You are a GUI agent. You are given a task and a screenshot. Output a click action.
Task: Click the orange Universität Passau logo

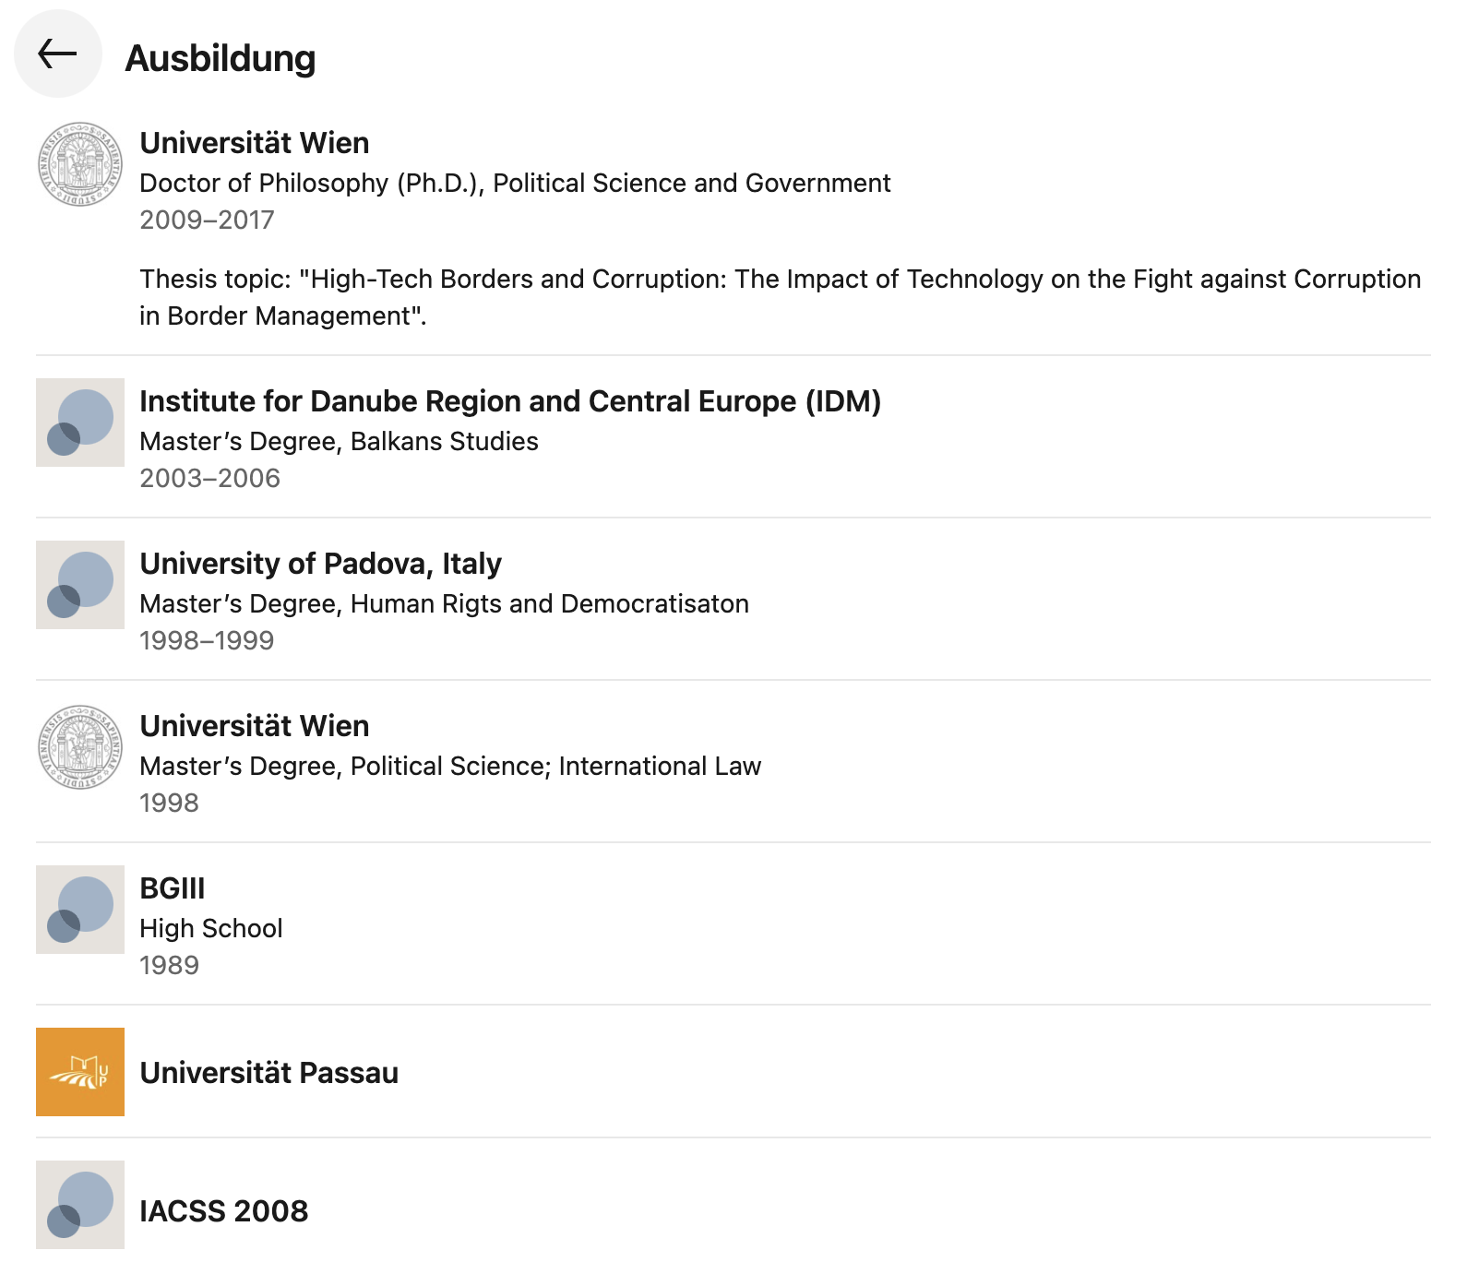(80, 1072)
